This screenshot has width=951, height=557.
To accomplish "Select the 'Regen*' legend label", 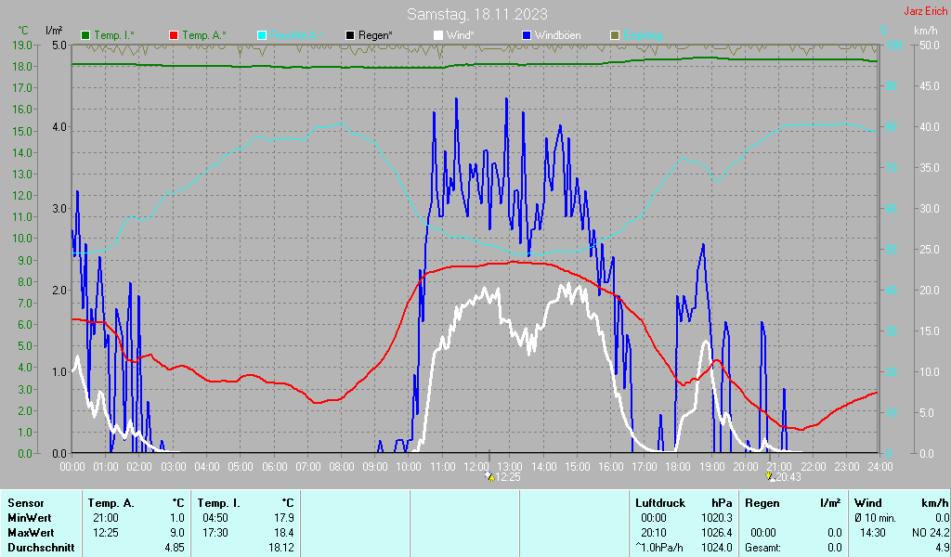I will click(375, 36).
